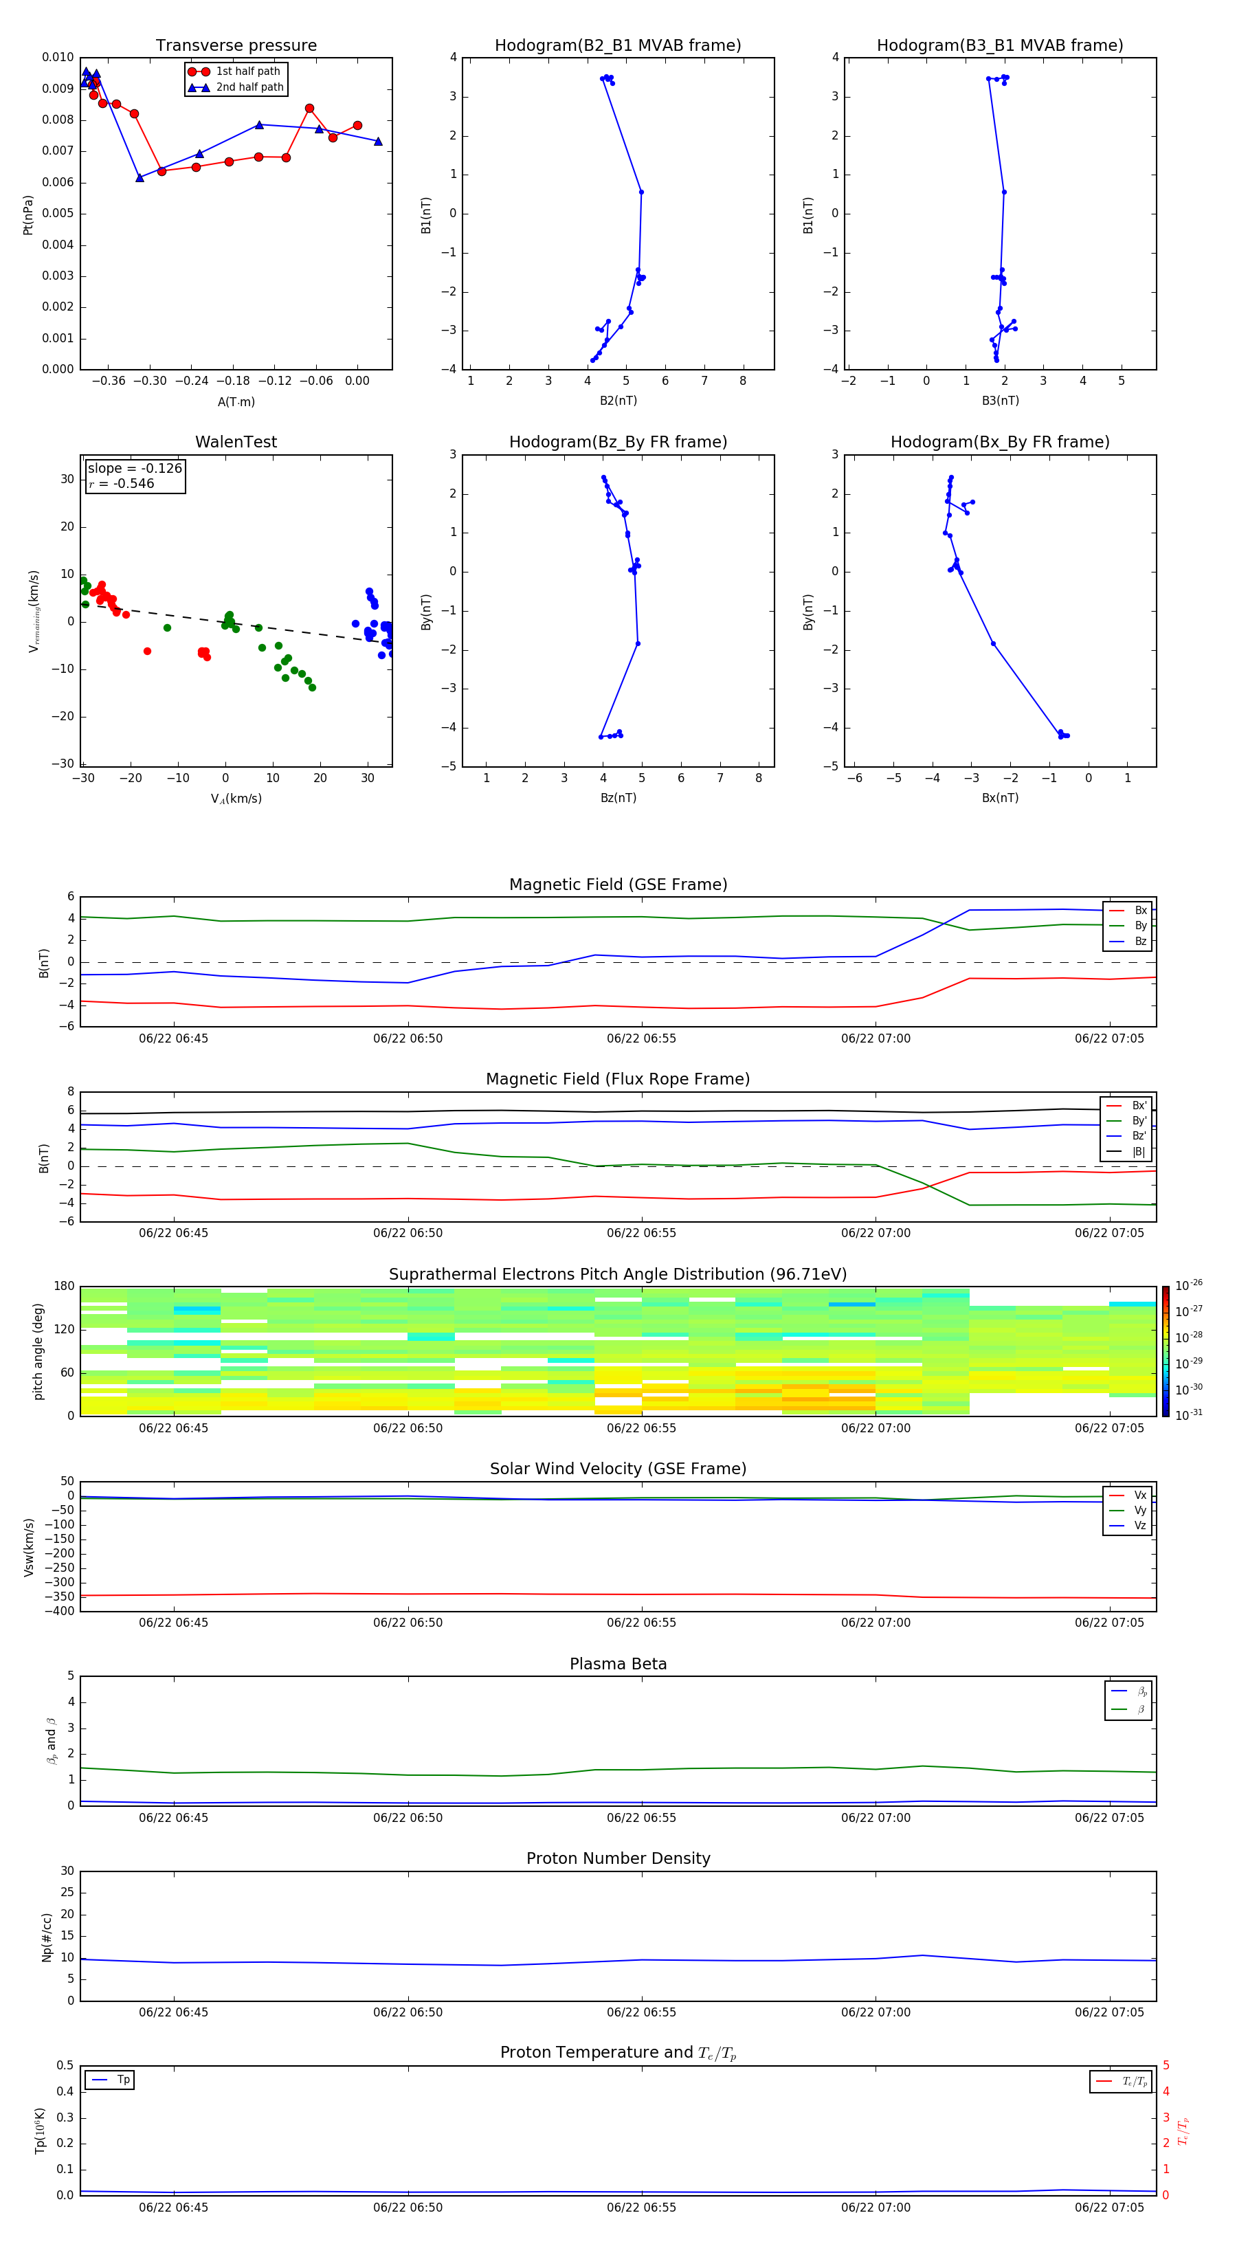Image resolution: width=1237 pixels, height=2268 pixels.
Task: Click the Suprathermal Electrons Pitch Angle title
Action: coord(618,1275)
